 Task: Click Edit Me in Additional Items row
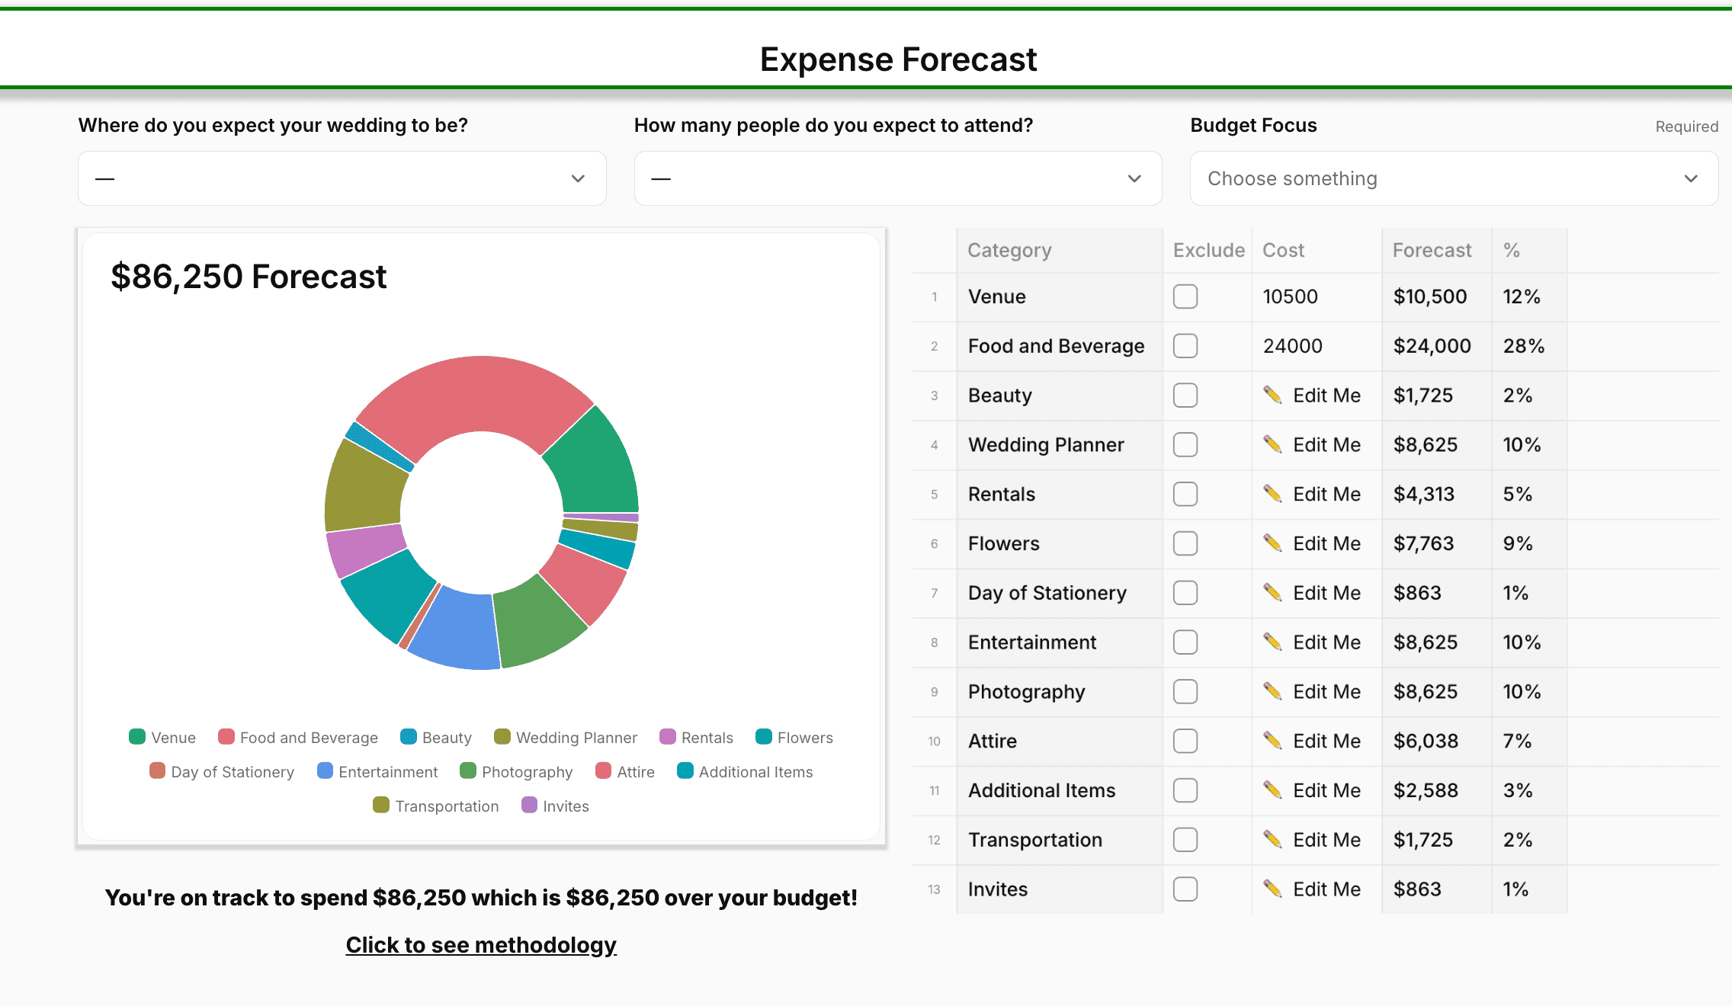(x=1326, y=790)
